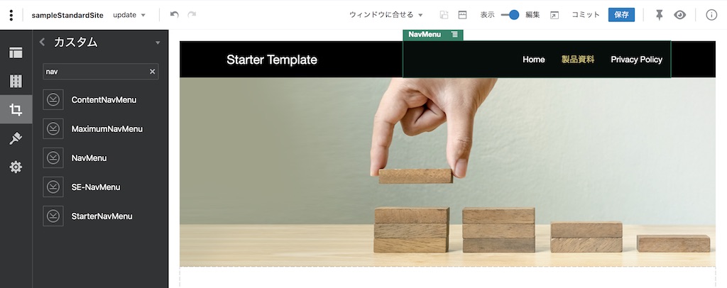Click the info icon at top right
This screenshot has width=727, height=288.
(711, 15)
